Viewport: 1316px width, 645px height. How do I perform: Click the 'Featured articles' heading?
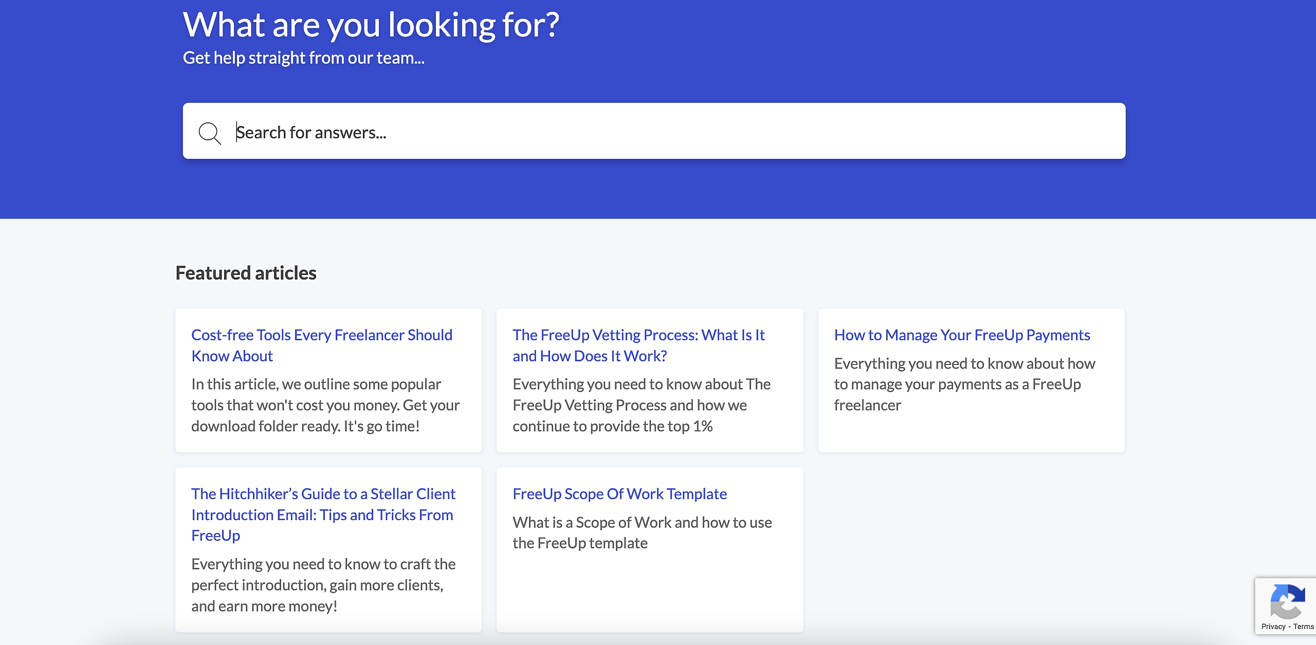pos(246,273)
